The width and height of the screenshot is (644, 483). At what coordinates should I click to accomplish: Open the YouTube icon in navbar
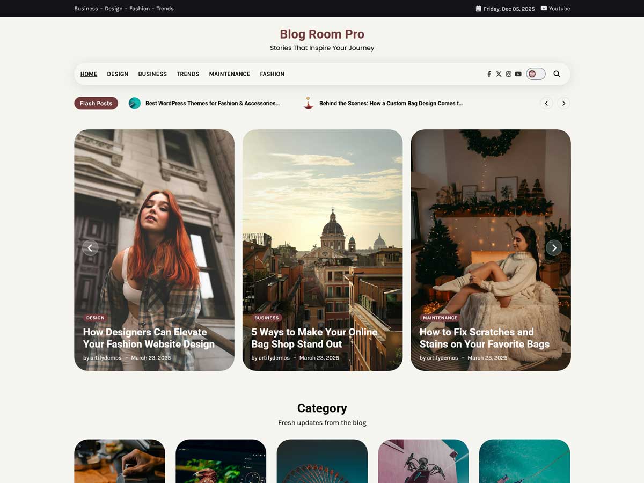click(x=518, y=74)
